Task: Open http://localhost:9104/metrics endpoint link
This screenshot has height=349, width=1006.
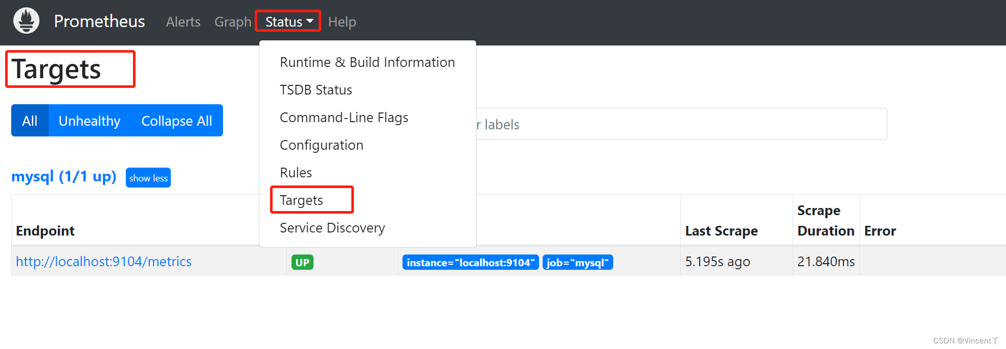Action: 104,262
